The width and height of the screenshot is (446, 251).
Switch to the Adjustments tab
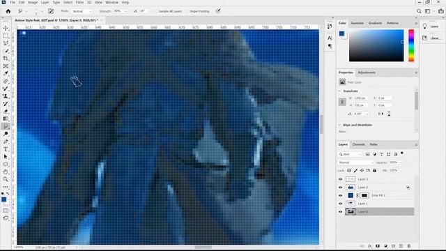367,73
